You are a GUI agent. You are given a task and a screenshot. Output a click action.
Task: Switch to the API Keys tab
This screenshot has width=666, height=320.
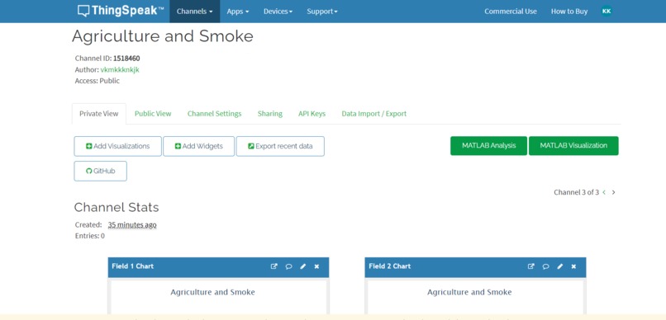[312, 114]
